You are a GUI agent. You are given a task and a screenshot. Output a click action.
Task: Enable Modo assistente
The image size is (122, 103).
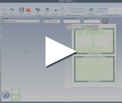[x=76, y=12]
